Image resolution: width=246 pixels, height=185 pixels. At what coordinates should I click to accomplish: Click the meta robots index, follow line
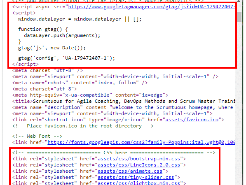[80, 83]
